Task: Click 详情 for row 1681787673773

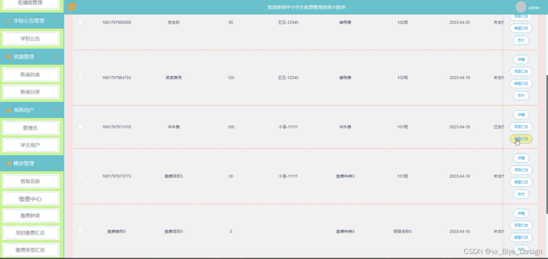Action: click(x=521, y=158)
